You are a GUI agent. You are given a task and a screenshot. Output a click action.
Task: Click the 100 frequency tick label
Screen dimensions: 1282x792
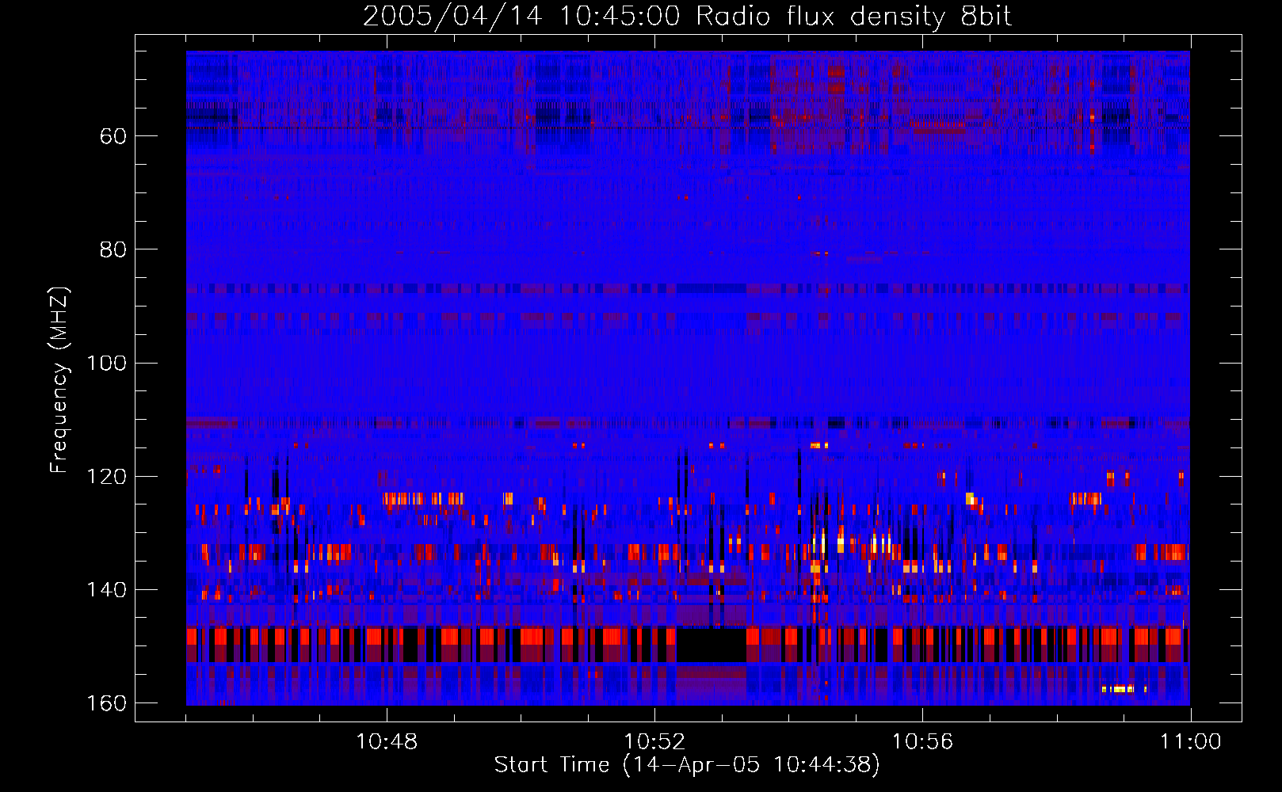click(106, 363)
